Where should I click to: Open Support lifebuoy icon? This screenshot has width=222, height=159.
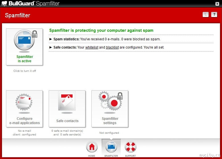pyautogui.click(x=130, y=147)
